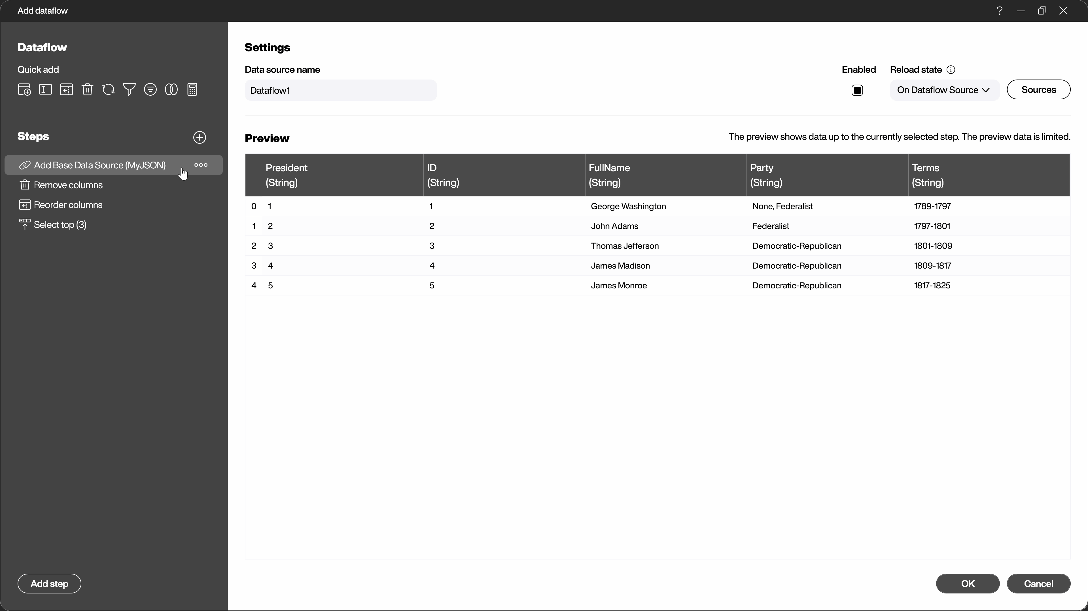Click the quick add sort icon
Viewport: 1088px width, 611px height.
(150, 89)
